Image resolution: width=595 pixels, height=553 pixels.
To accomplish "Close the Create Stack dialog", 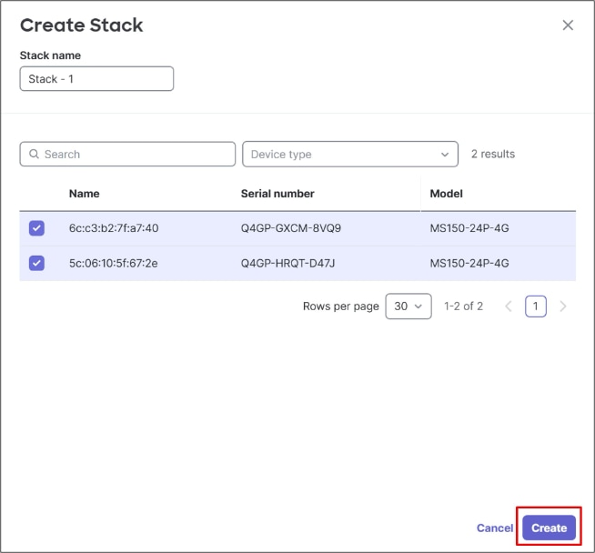I will pyautogui.click(x=568, y=25).
